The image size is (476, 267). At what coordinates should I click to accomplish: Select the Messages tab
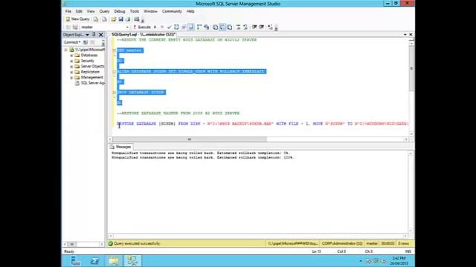120,147
